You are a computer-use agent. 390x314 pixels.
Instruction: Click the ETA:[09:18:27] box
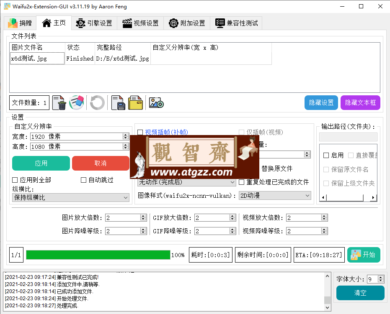pyautogui.click(x=319, y=255)
